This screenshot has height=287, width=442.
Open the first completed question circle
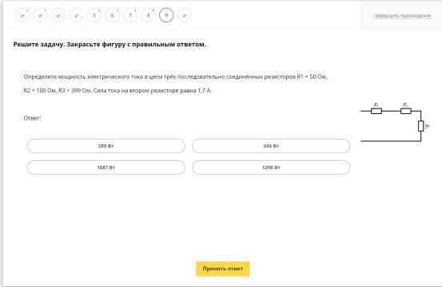click(x=22, y=15)
